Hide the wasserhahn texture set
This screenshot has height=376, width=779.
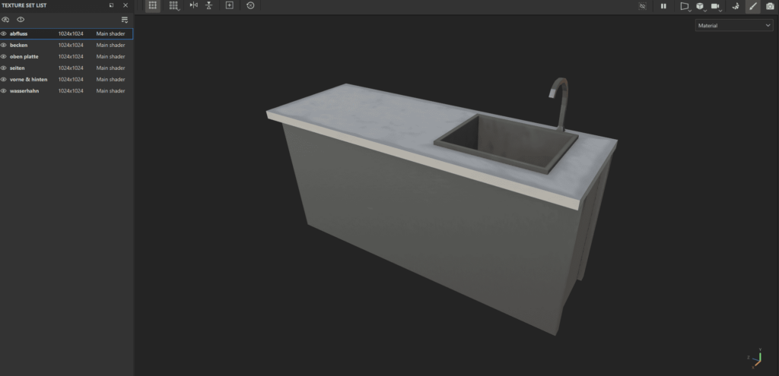[x=4, y=91]
